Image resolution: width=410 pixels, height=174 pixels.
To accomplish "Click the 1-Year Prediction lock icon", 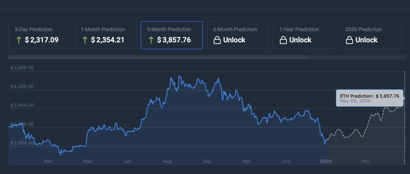I will tap(283, 40).
